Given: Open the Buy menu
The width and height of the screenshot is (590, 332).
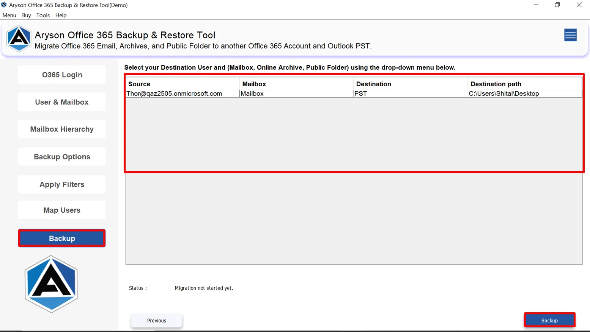Looking at the screenshot, I should pos(26,15).
